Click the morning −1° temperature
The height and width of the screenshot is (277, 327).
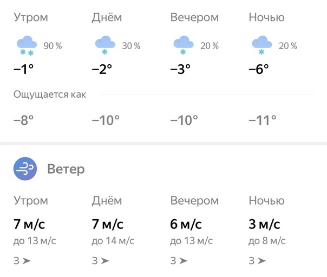pyautogui.click(x=24, y=69)
